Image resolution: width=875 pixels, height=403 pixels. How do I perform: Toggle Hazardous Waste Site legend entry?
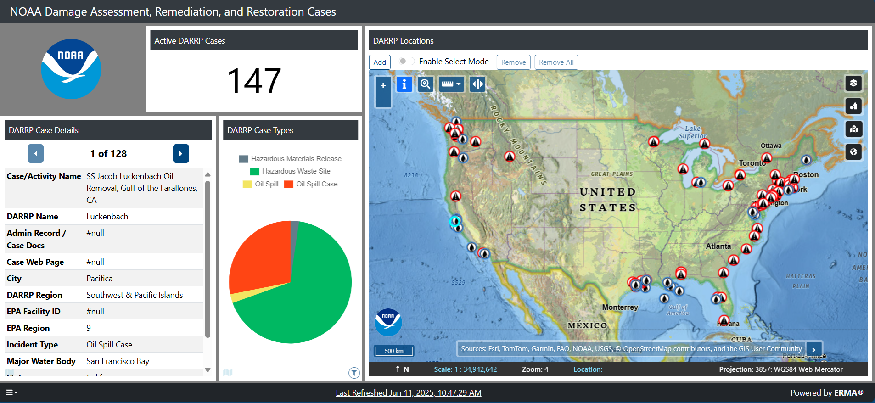[x=290, y=171]
